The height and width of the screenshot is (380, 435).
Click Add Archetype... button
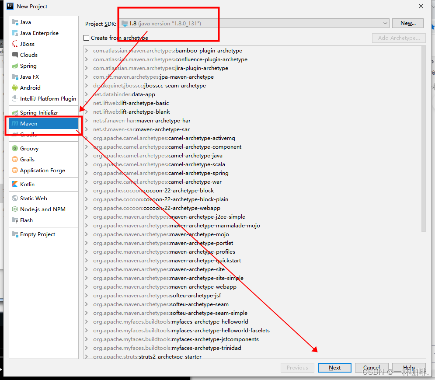[399, 38]
